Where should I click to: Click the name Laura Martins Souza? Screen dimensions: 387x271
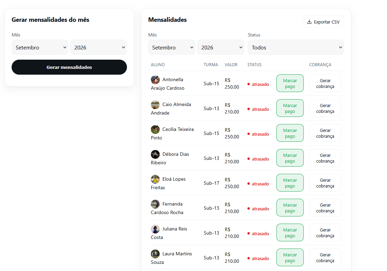tap(172, 258)
